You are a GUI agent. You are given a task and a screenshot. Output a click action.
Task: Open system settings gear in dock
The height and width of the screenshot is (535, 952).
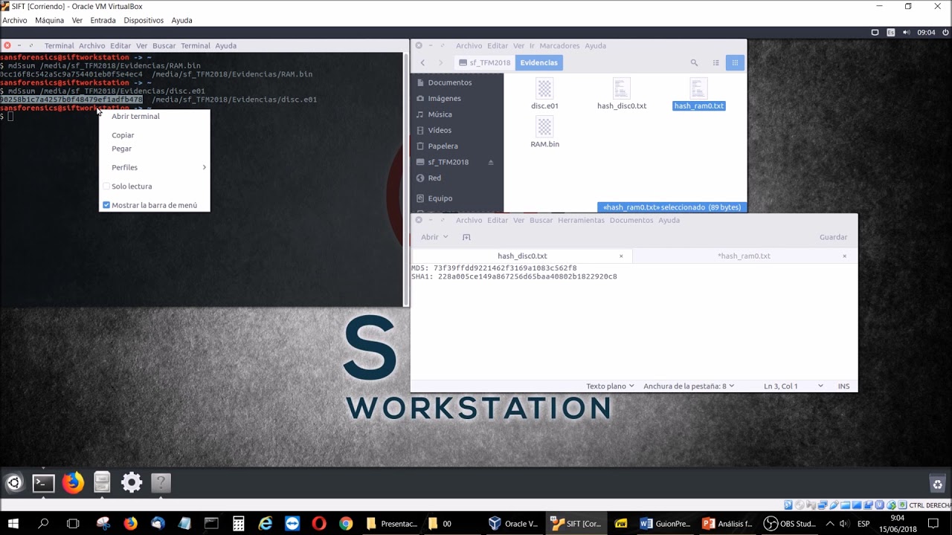click(132, 483)
